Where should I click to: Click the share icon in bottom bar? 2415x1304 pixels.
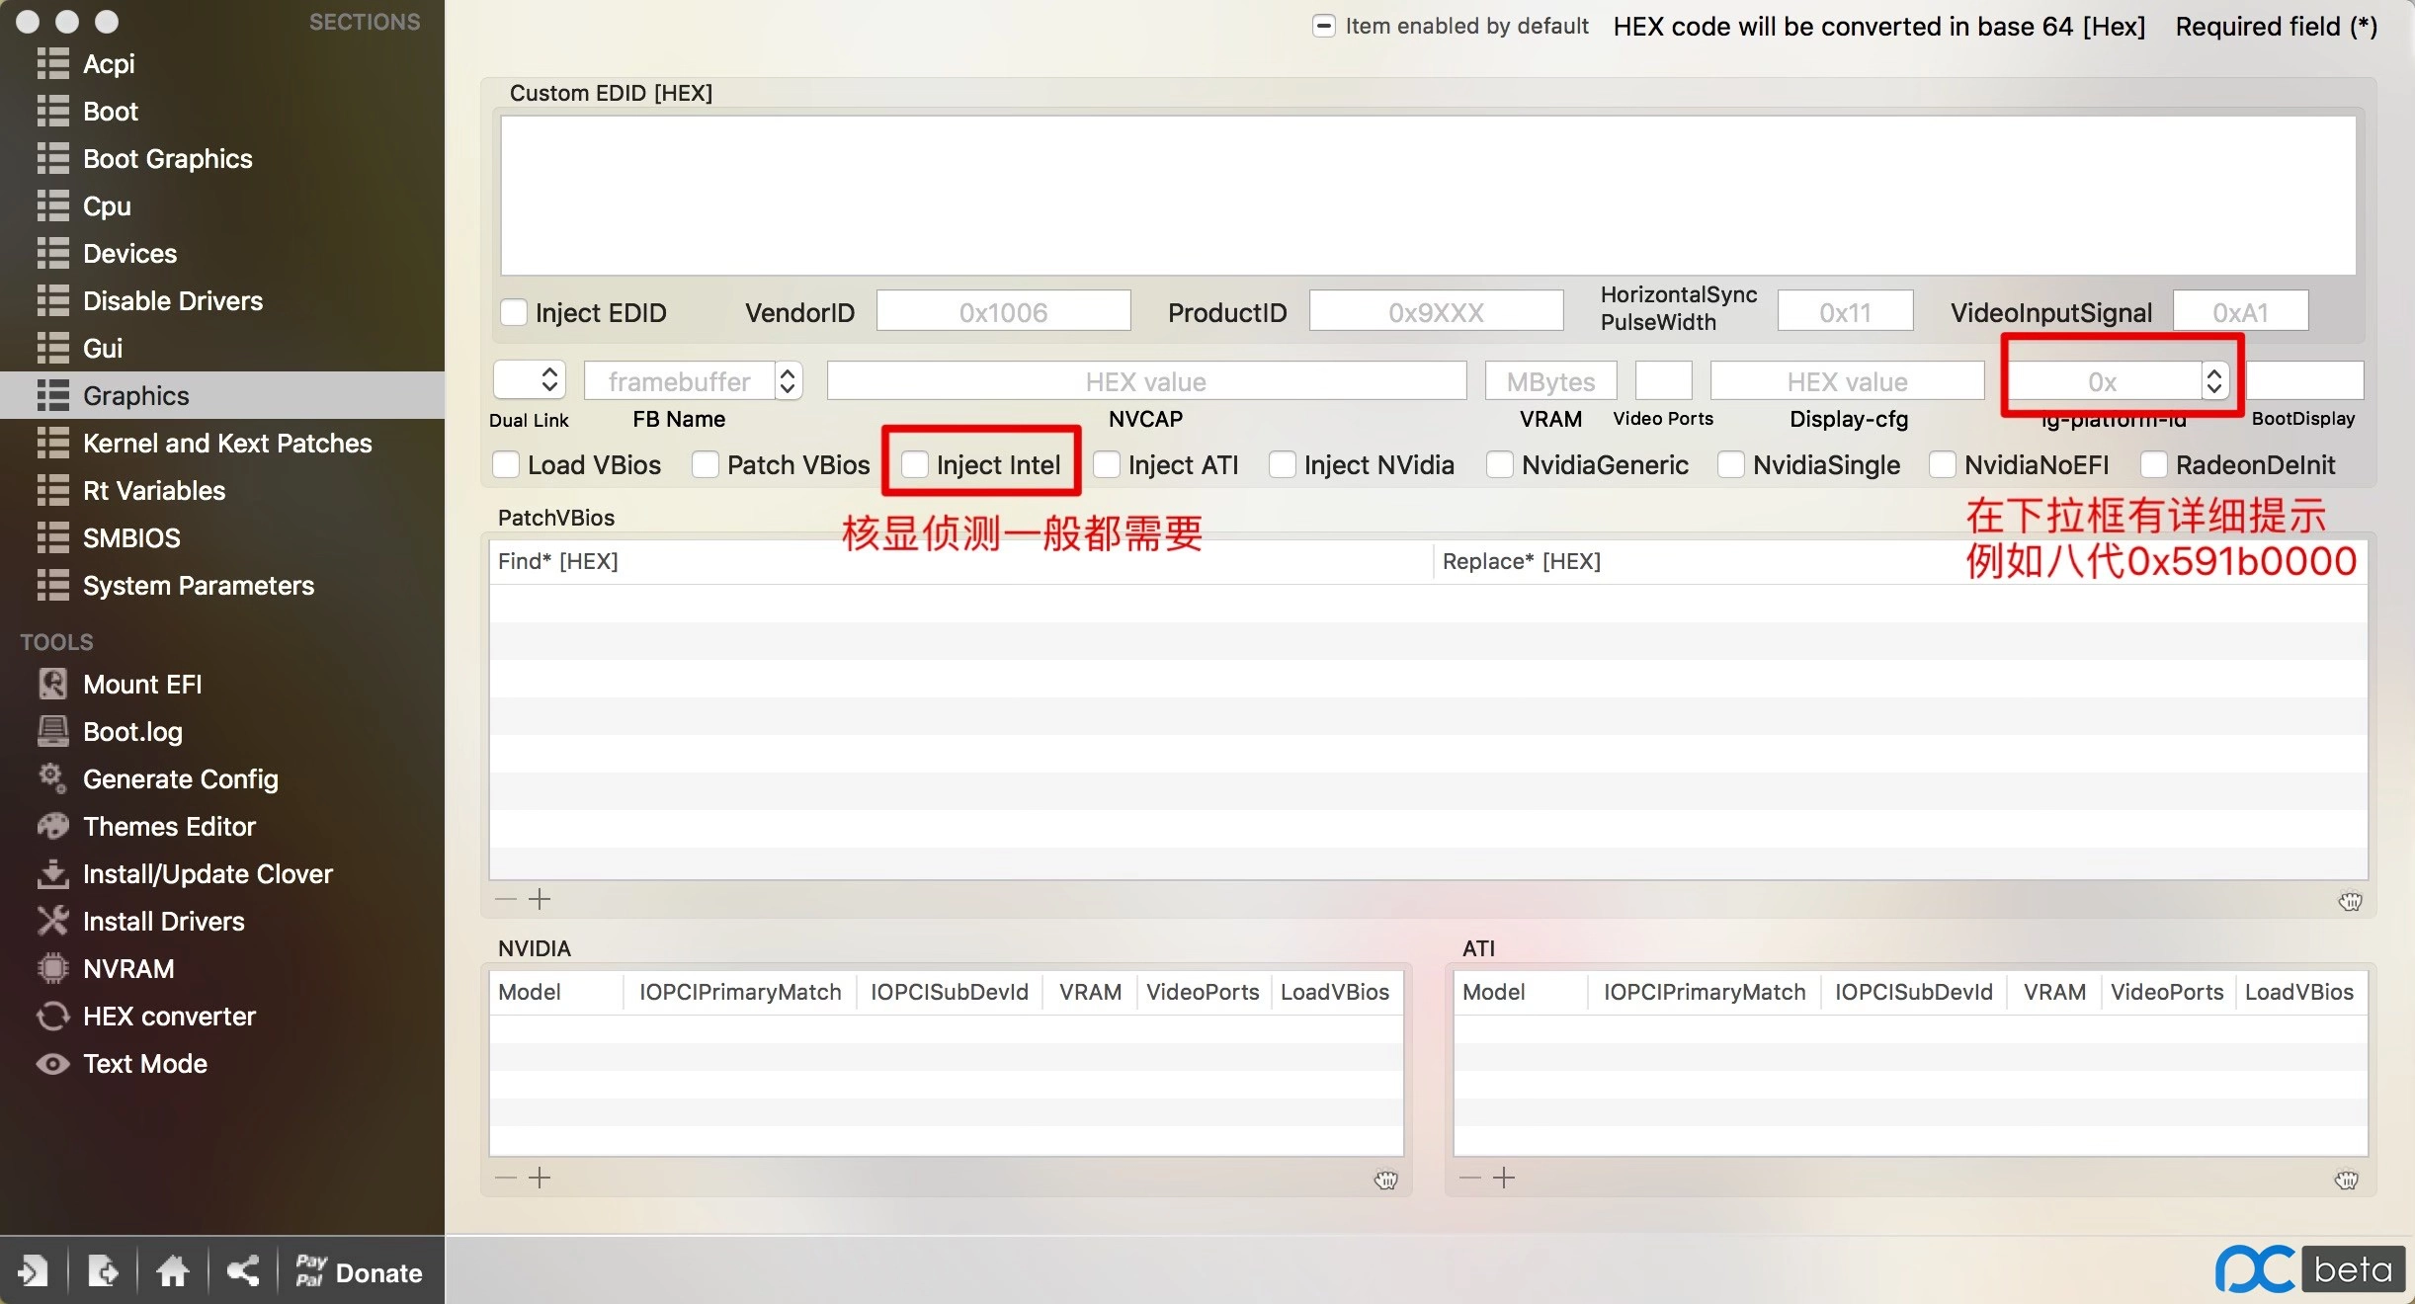pyautogui.click(x=243, y=1270)
